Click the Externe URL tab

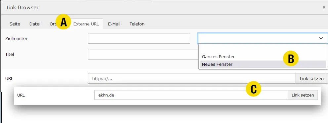click(x=86, y=24)
